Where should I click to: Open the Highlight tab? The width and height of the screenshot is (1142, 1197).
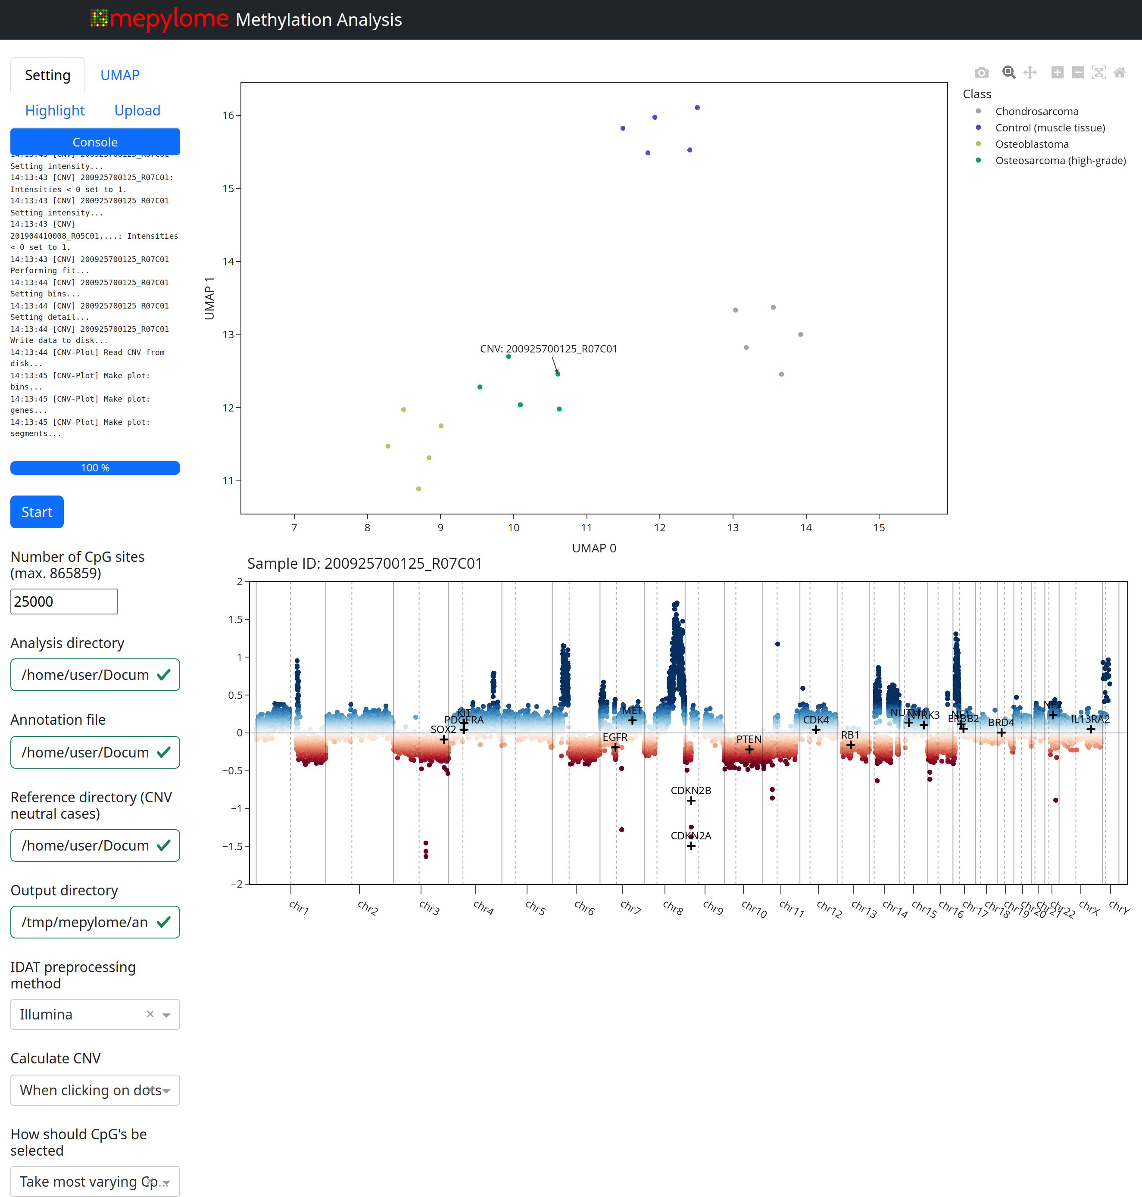[x=55, y=111]
